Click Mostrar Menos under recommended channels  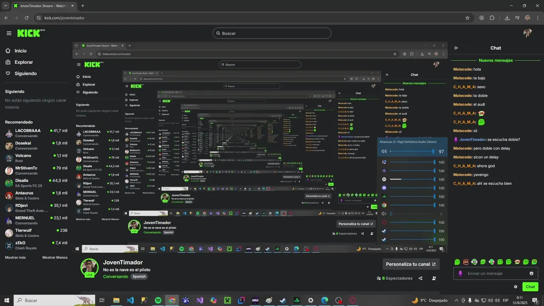pos(55,258)
